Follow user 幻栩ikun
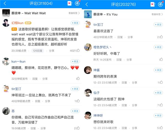 tap(75, 23)
